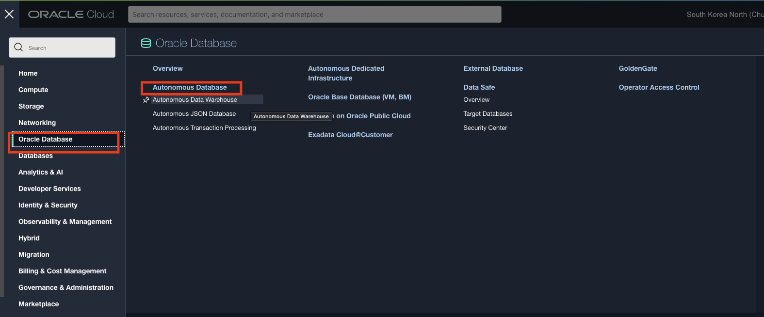Click the Oracle Database page title
The width and height of the screenshot is (764, 317).
click(x=196, y=43)
